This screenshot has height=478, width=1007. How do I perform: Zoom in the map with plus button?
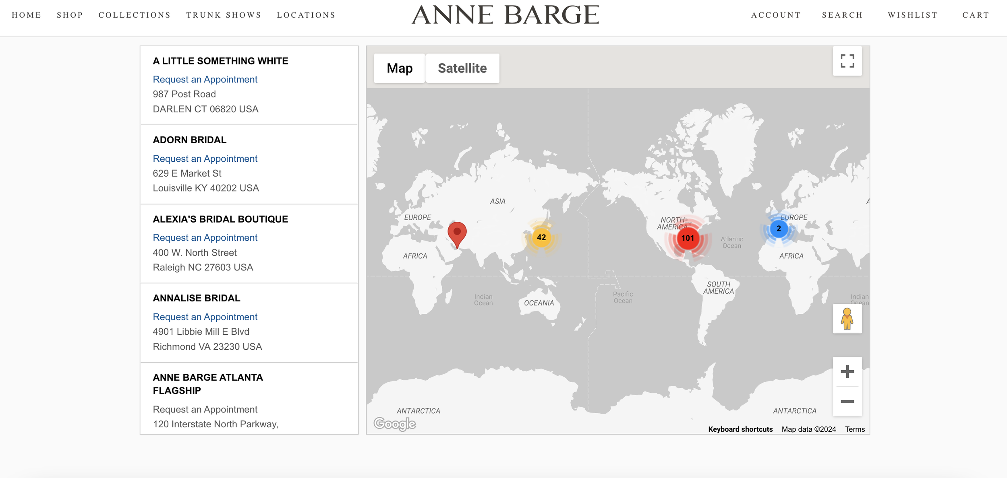coord(847,371)
